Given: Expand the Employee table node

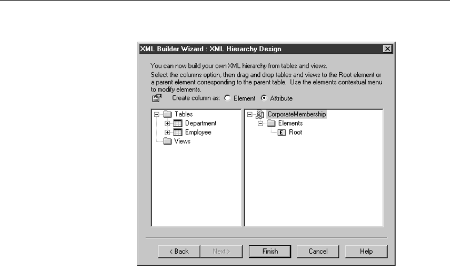Looking at the screenshot, I should click(167, 132).
